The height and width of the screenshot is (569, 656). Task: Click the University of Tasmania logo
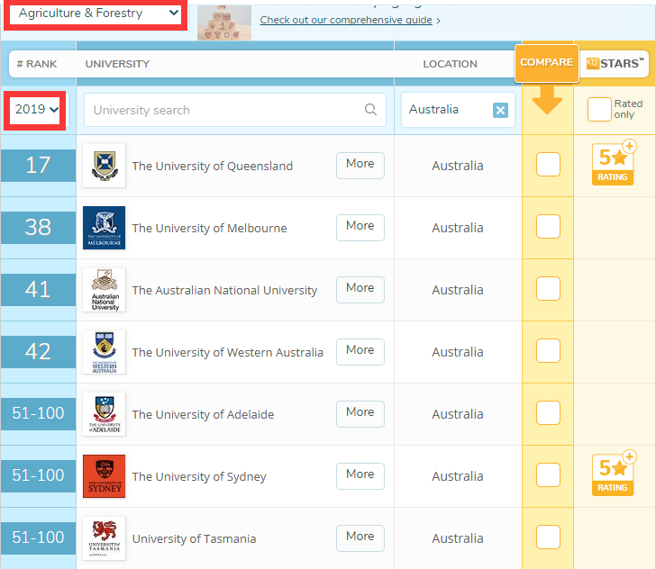[104, 537]
